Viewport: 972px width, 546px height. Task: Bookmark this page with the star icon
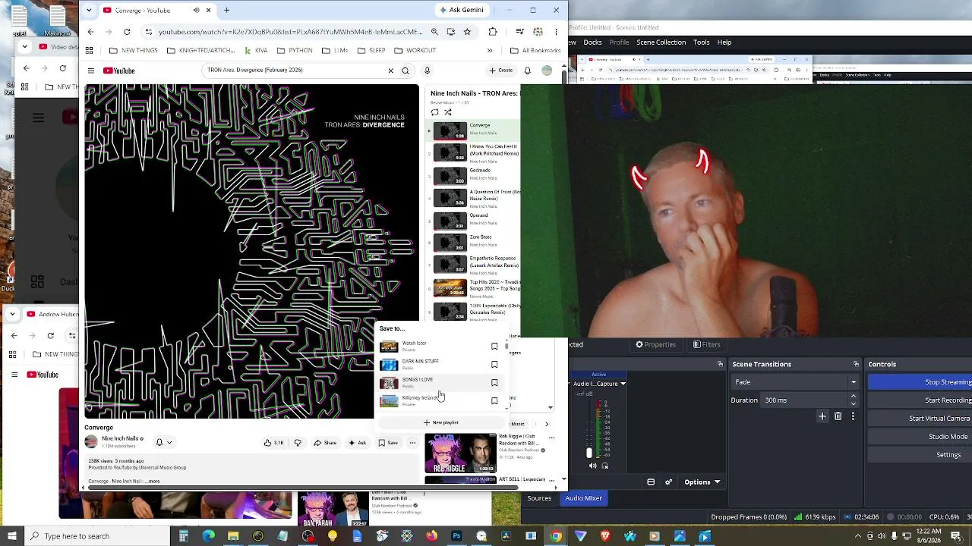click(467, 32)
